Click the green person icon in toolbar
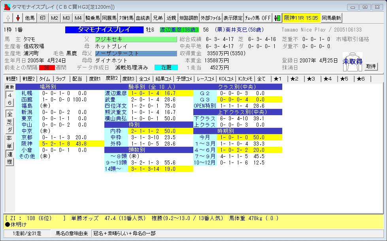Screen dimensions: 387x241 (x=277, y=18)
